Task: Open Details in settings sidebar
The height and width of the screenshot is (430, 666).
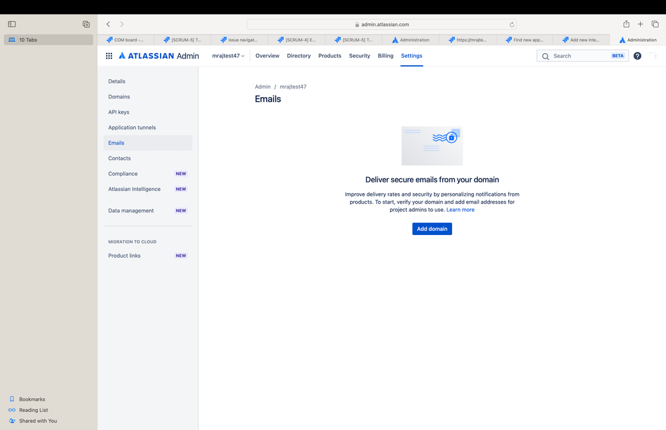Action: click(x=148, y=81)
